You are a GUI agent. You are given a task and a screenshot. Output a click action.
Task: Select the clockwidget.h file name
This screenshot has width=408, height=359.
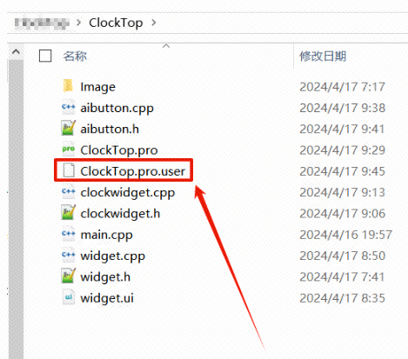(120, 214)
